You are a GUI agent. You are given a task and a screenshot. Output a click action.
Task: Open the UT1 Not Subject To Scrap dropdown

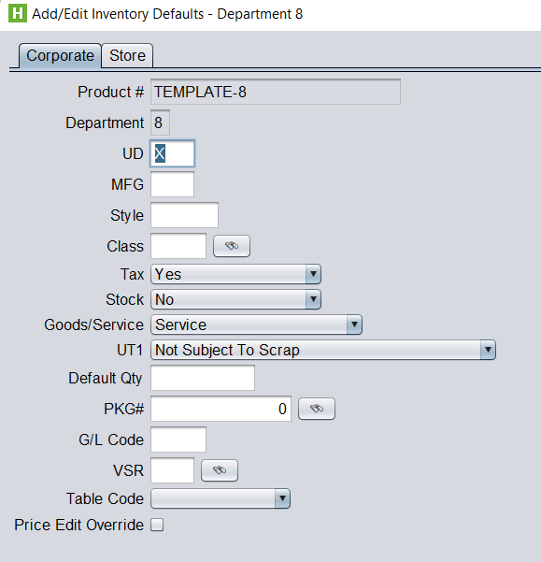click(x=323, y=350)
